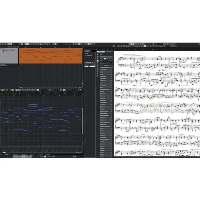Toggle the checkbox in the tempo symbols panel

point(101,64)
